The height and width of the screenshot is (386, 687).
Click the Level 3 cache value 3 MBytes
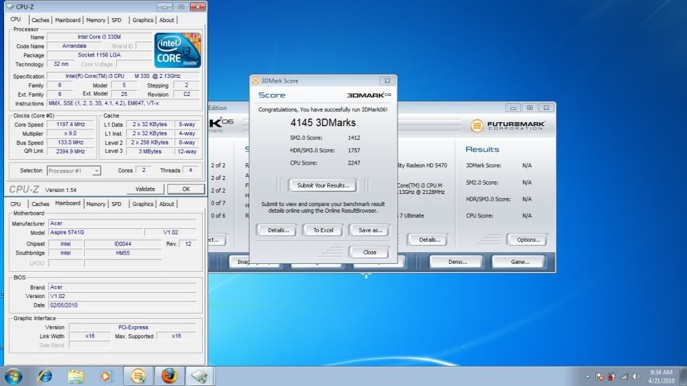tap(149, 151)
